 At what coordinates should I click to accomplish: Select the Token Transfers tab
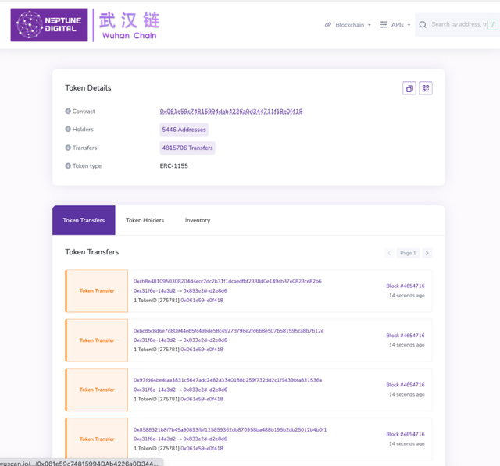click(84, 220)
